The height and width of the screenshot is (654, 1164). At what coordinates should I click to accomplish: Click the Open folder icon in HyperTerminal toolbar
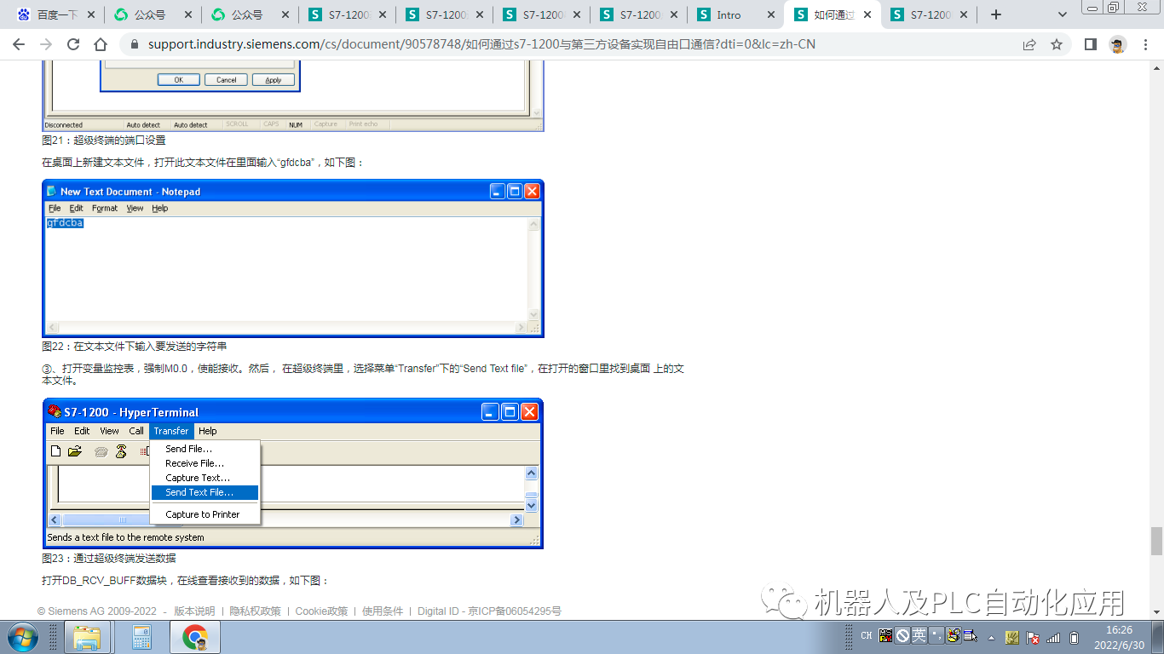[75, 451]
